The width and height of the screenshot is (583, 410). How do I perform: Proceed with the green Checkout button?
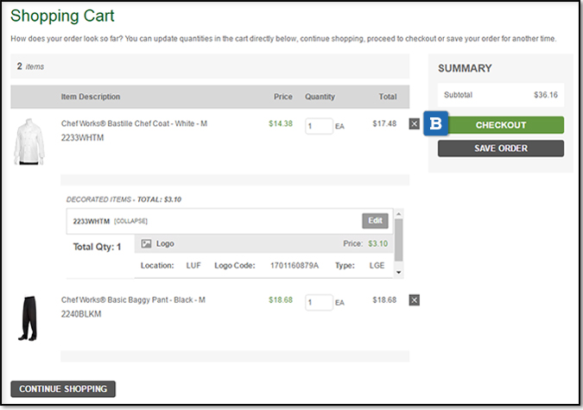pos(500,125)
